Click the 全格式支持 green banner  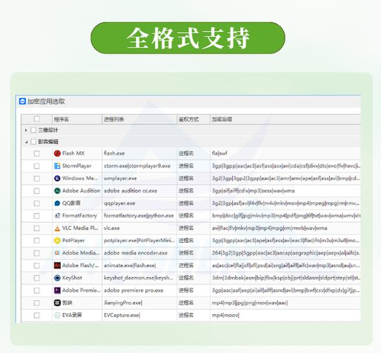[188, 38]
